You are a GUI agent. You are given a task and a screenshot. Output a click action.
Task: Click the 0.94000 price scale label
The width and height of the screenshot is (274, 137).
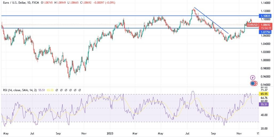point(266,85)
